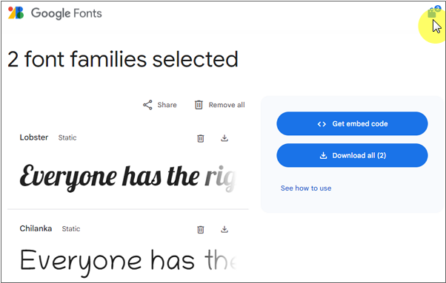
Task: Click the code brackets icon in embed button
Action: pyautogui.click(x=322, y=124)
